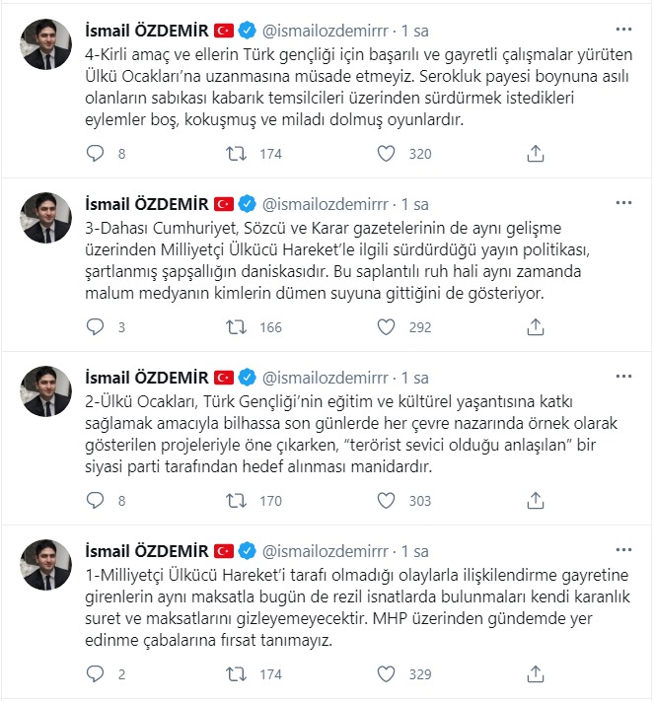Image resolution: width=655 pixels, height=701 pixels.
Task: Open İsmail ÖZDEMİR's name on the first tweet
Action: click(x=147, y=31)
